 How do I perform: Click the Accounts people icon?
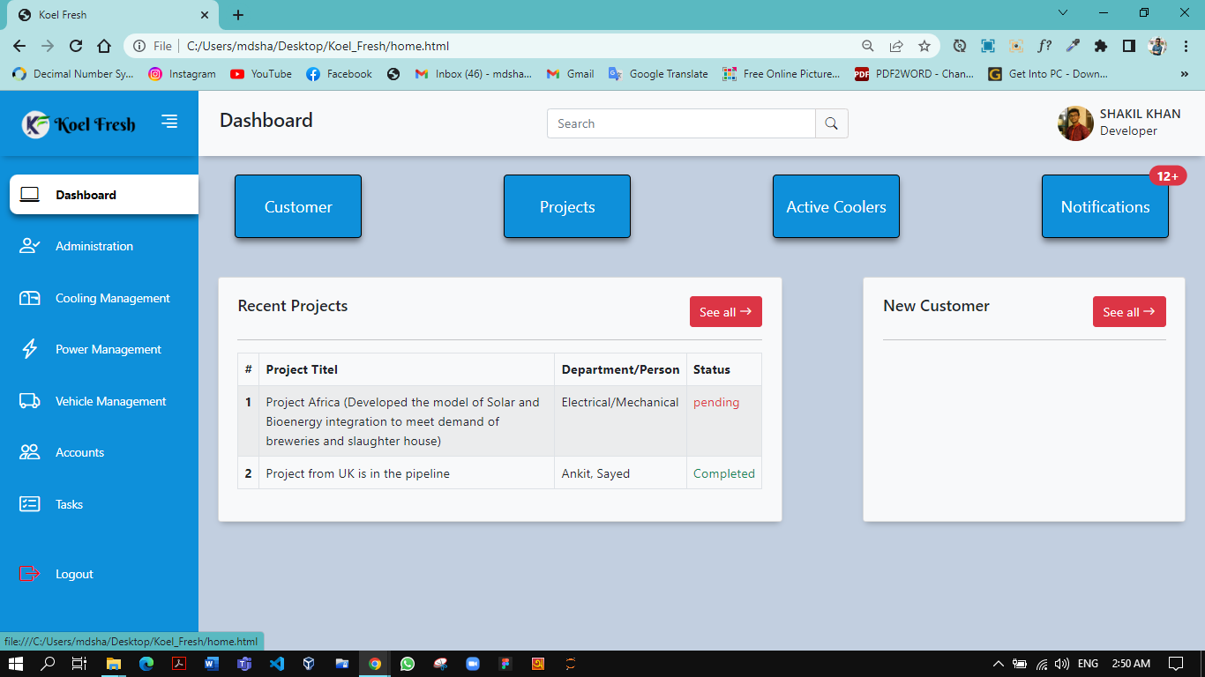coord(30,452)
